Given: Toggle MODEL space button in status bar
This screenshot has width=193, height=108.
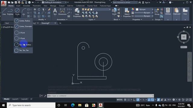Looking at the screenshot, I should click(120, 100).
